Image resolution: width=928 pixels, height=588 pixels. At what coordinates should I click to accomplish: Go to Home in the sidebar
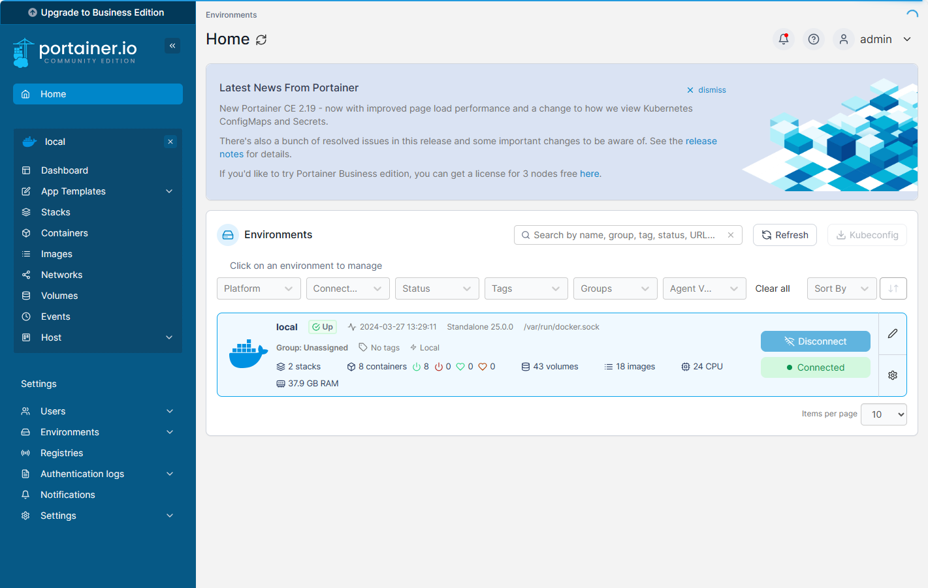(98, 94)
